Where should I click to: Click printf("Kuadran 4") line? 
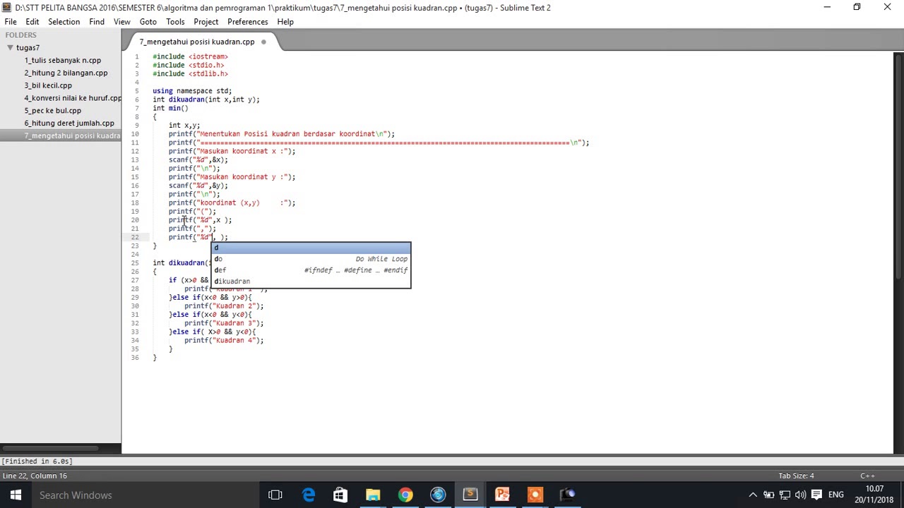point(224,341)
